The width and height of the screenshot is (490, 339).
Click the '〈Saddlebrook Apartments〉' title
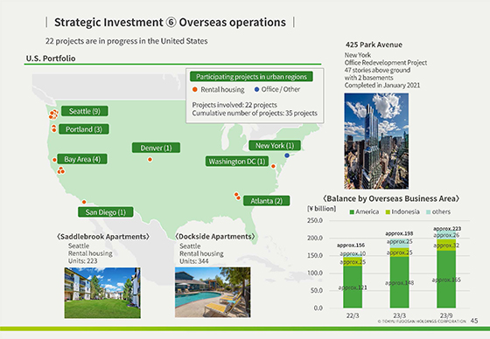(x=103, y=237)
